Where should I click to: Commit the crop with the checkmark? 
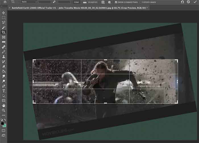click(x=194, y=2)
